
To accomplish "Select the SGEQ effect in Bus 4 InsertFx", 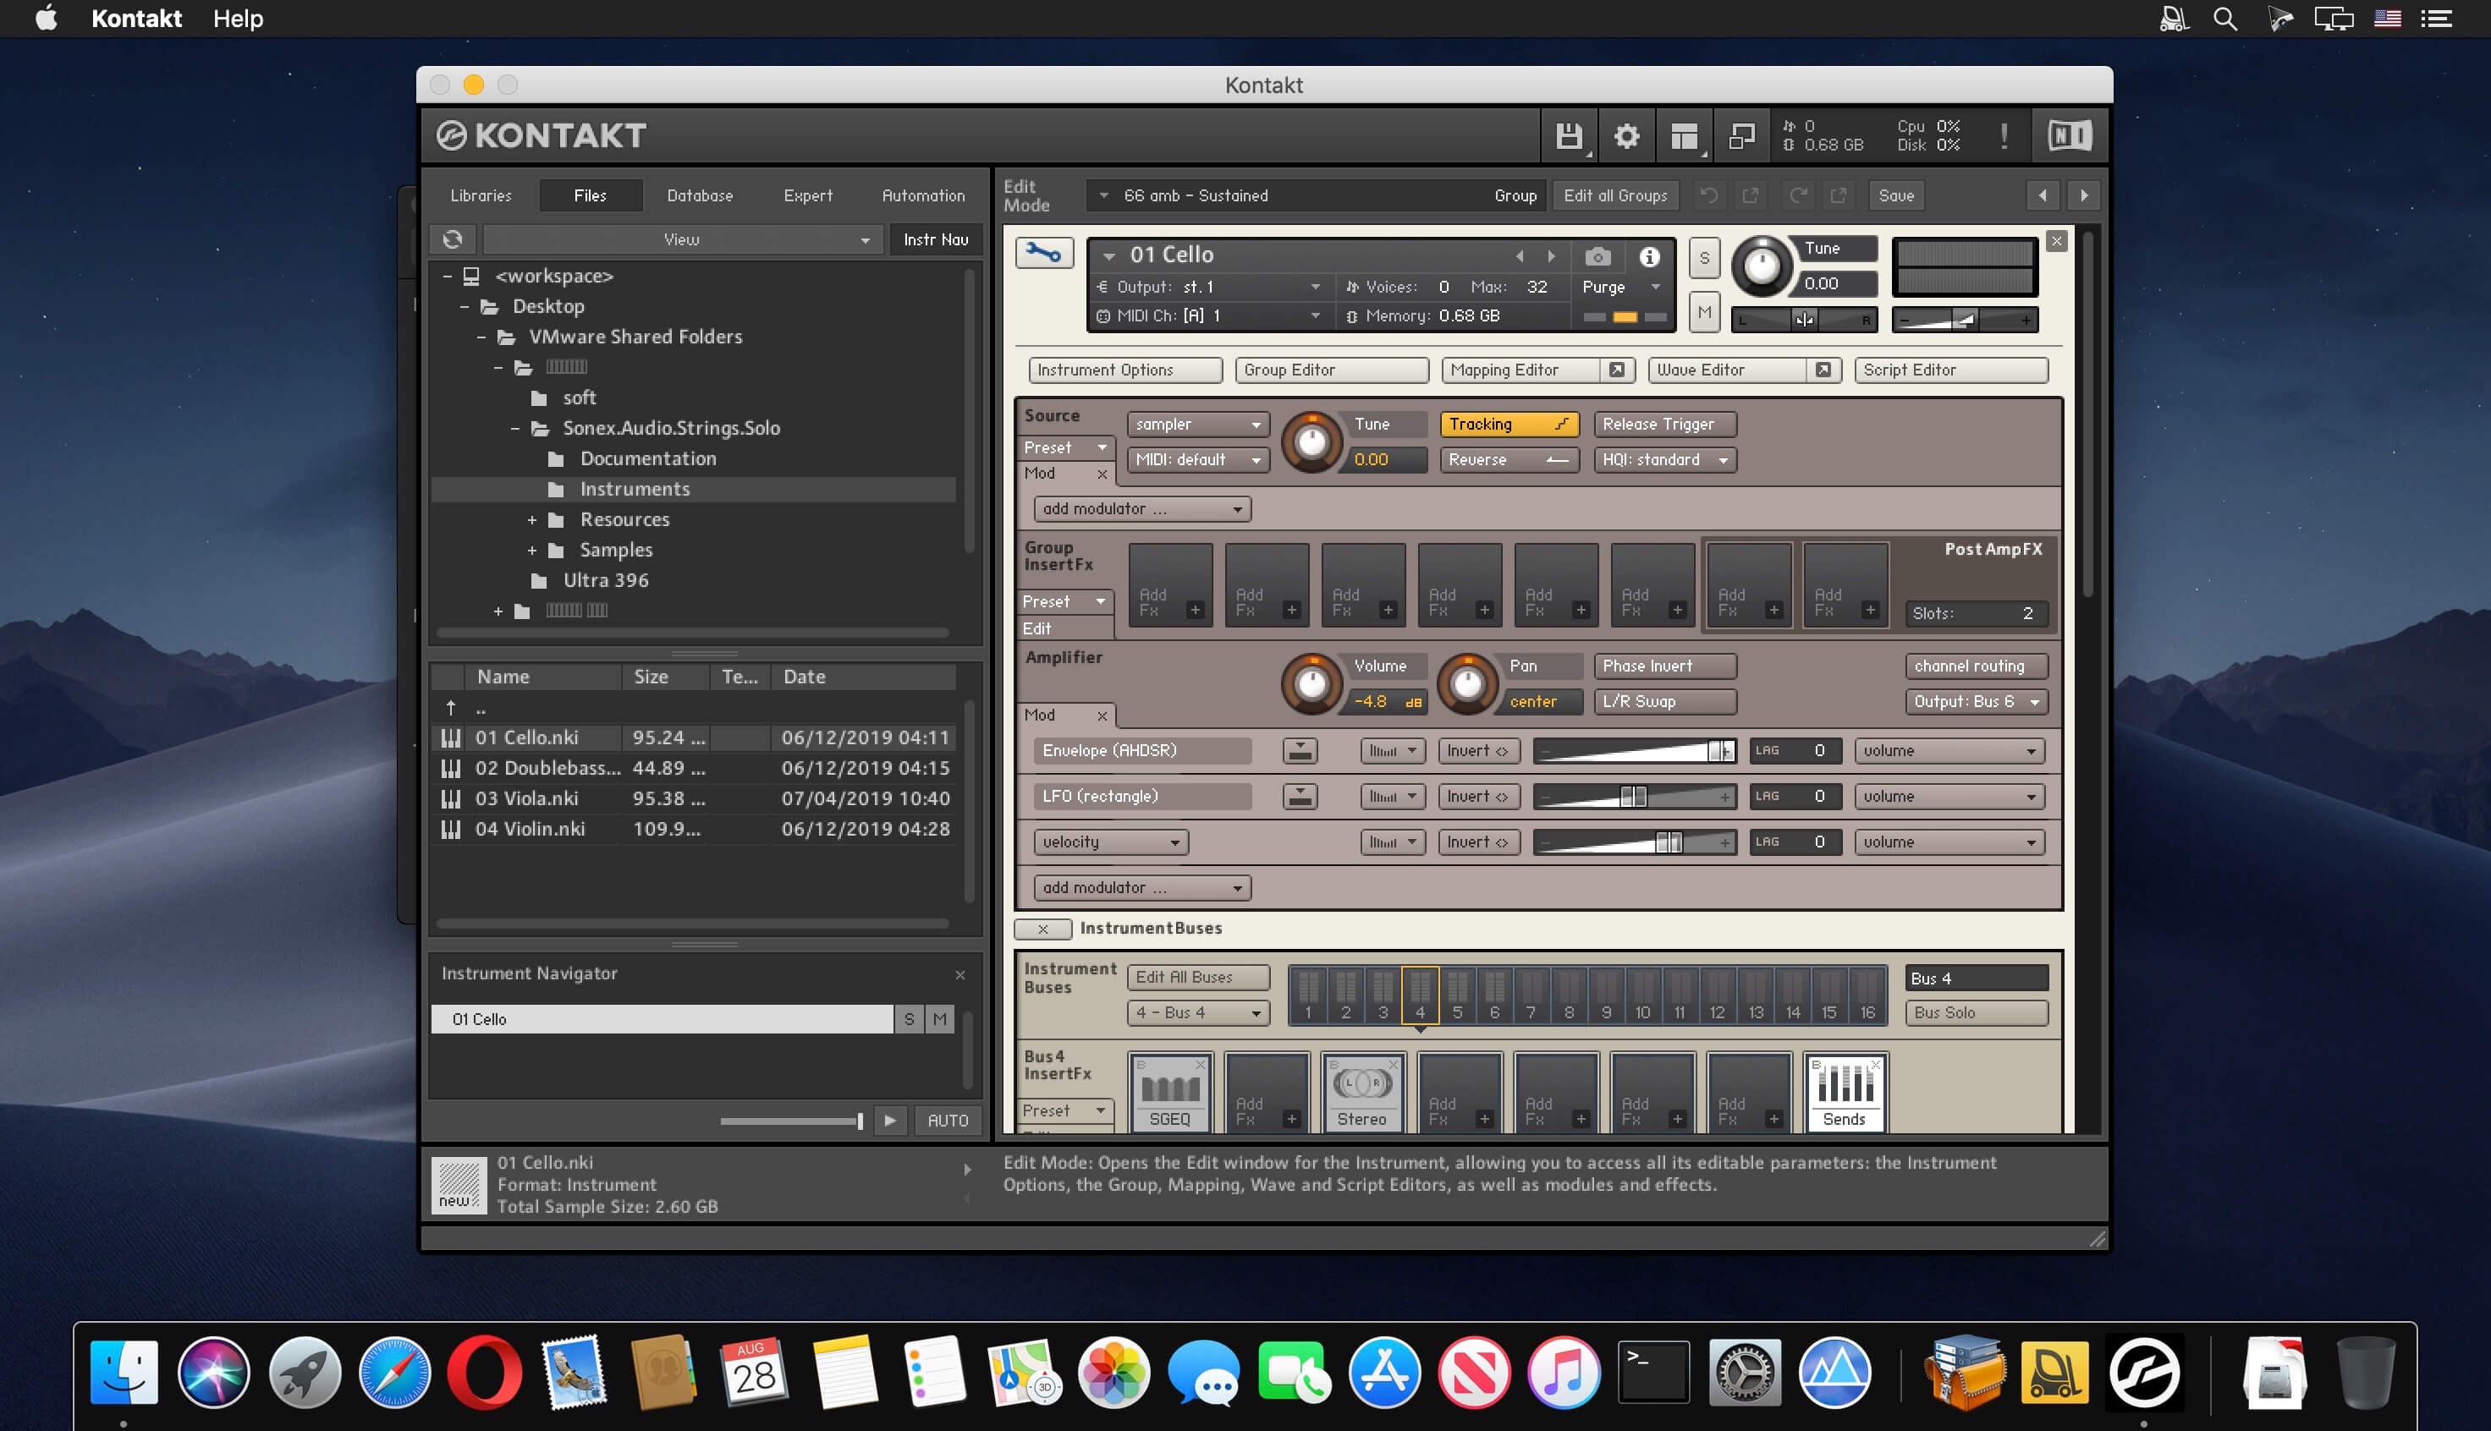I will 1170,1092.
